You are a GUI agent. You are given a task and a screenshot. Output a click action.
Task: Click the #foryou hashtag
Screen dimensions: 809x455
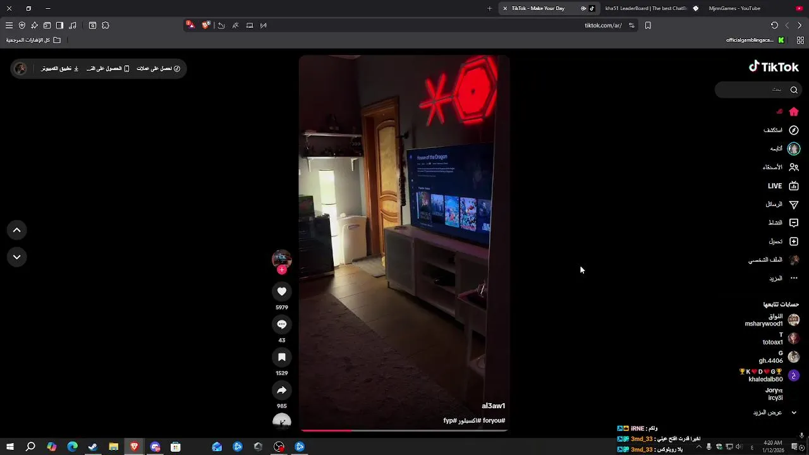pyautogui.click(x=494, y=420)
